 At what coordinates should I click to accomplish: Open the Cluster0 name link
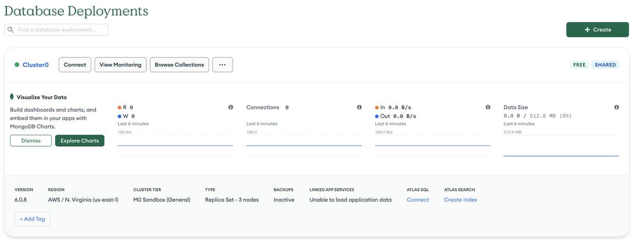tap(36, 65)
